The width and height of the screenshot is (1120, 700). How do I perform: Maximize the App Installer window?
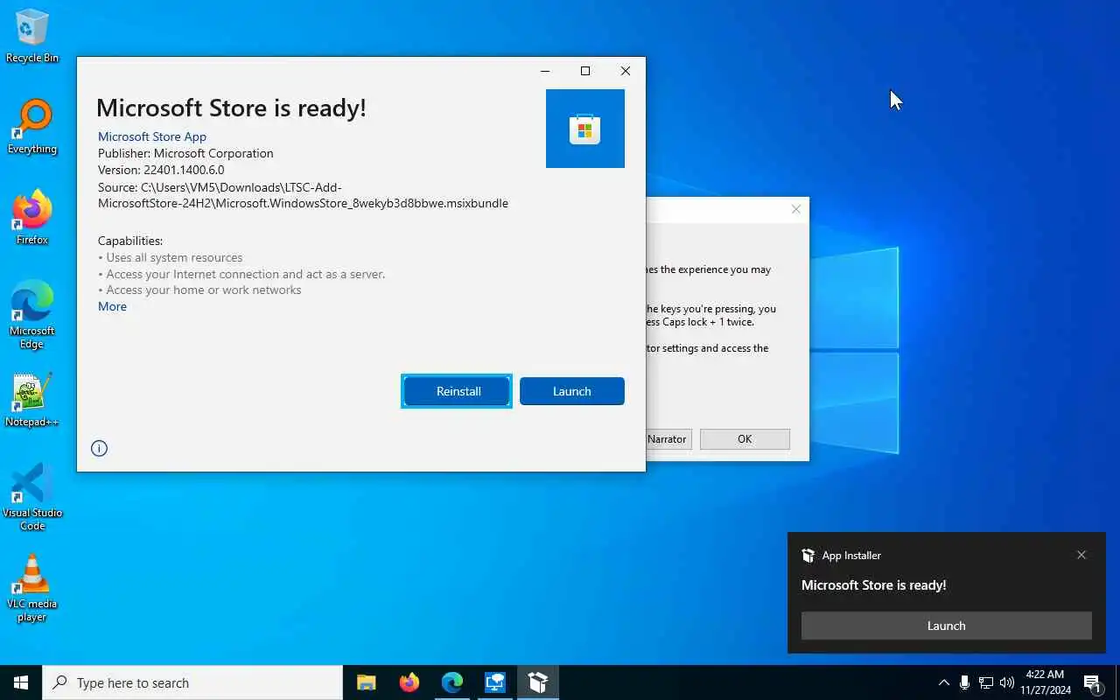point(585,71)
